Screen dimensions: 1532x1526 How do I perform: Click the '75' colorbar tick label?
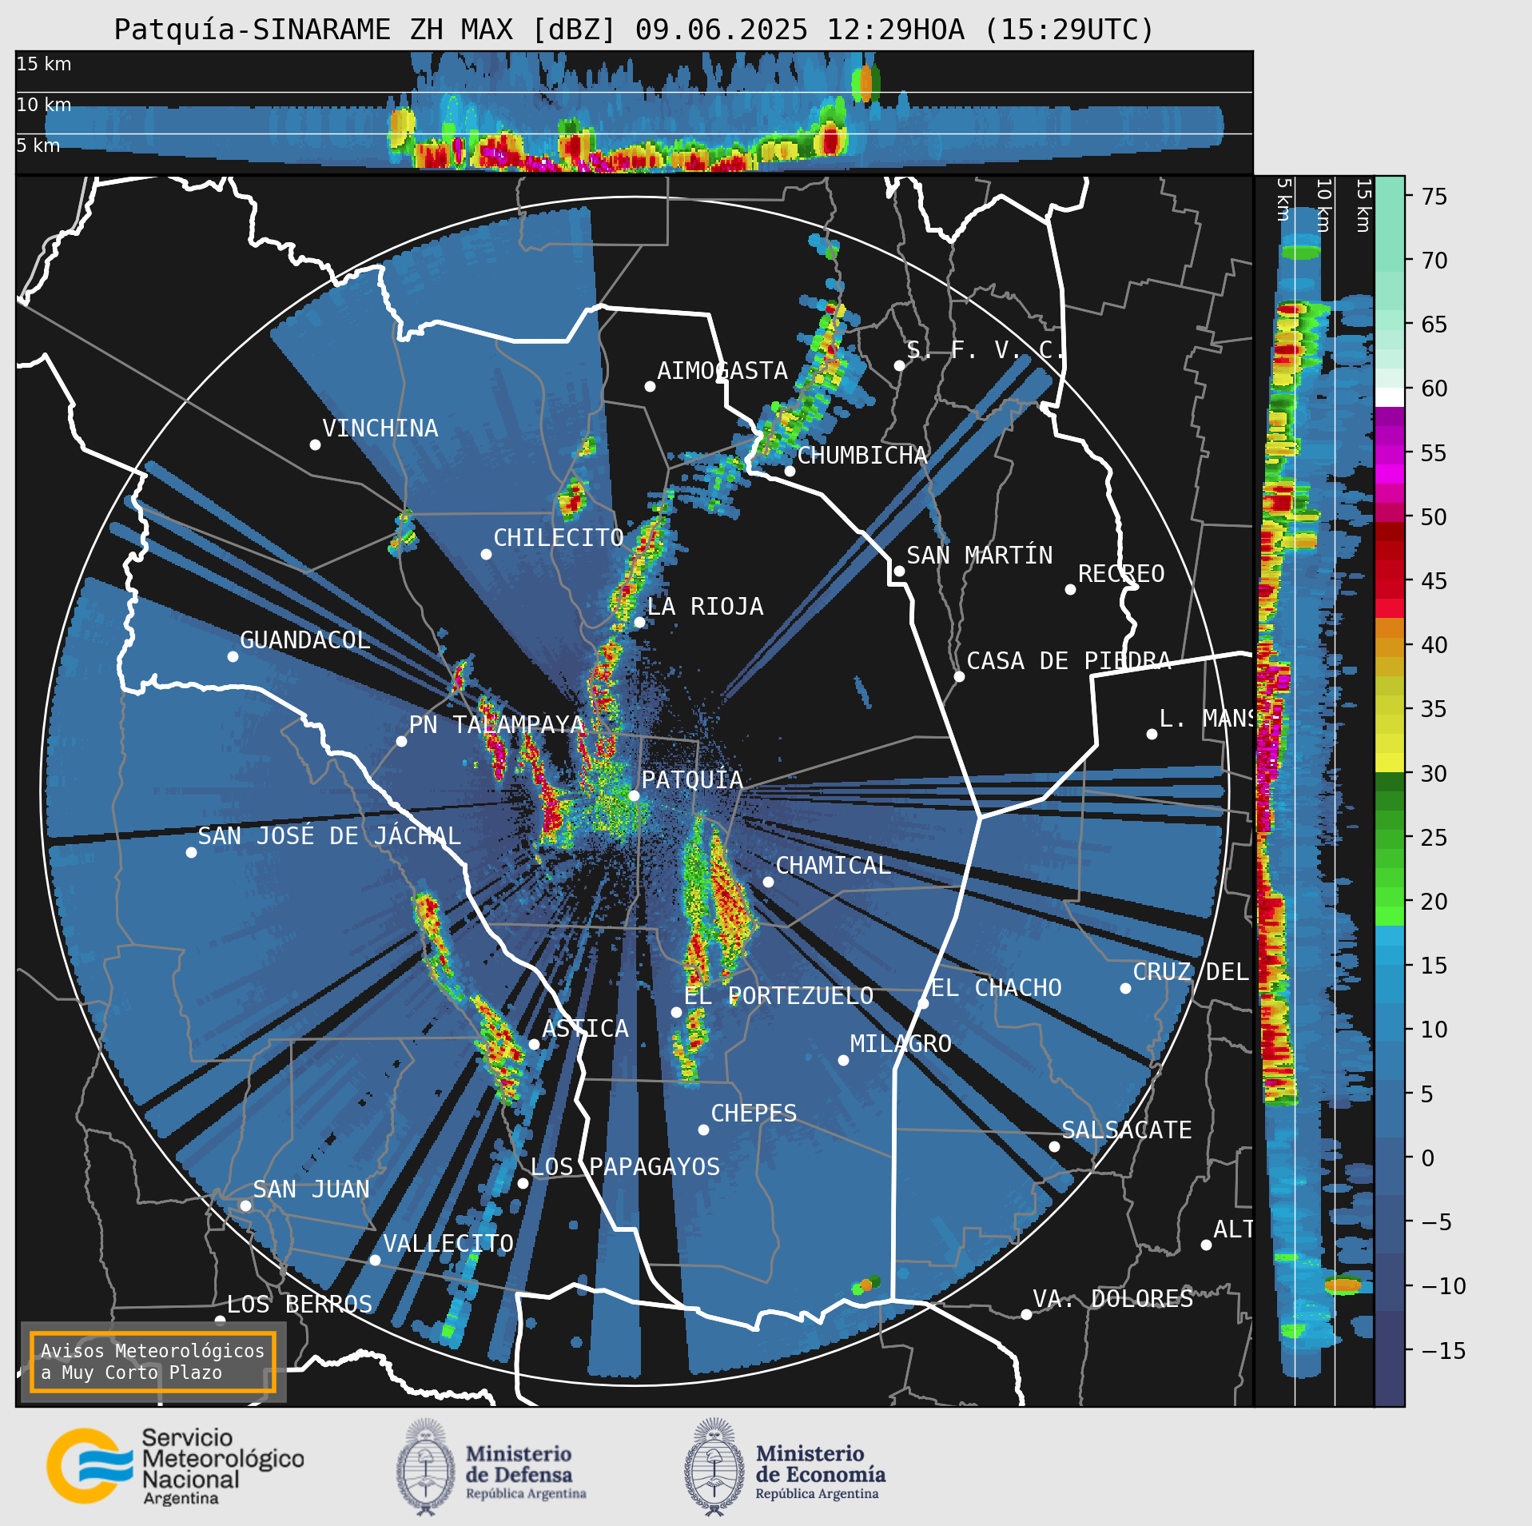(1435, 197)
